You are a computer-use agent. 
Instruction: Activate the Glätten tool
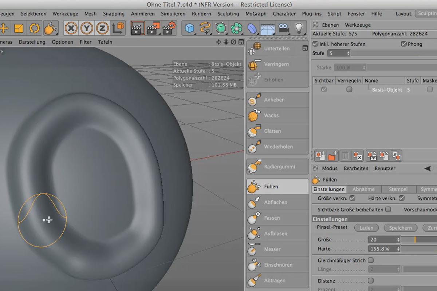pyautogui.click(x=277, y=131)
